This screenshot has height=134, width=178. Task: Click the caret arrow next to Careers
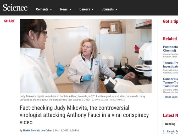[x=93, y=9]
